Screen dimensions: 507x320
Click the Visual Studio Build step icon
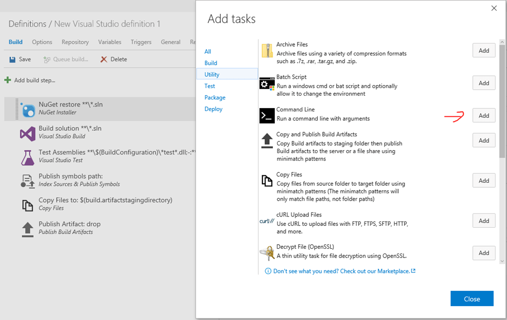[28, 134]
